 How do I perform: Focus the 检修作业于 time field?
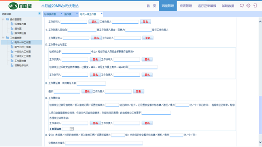(76, 52)
